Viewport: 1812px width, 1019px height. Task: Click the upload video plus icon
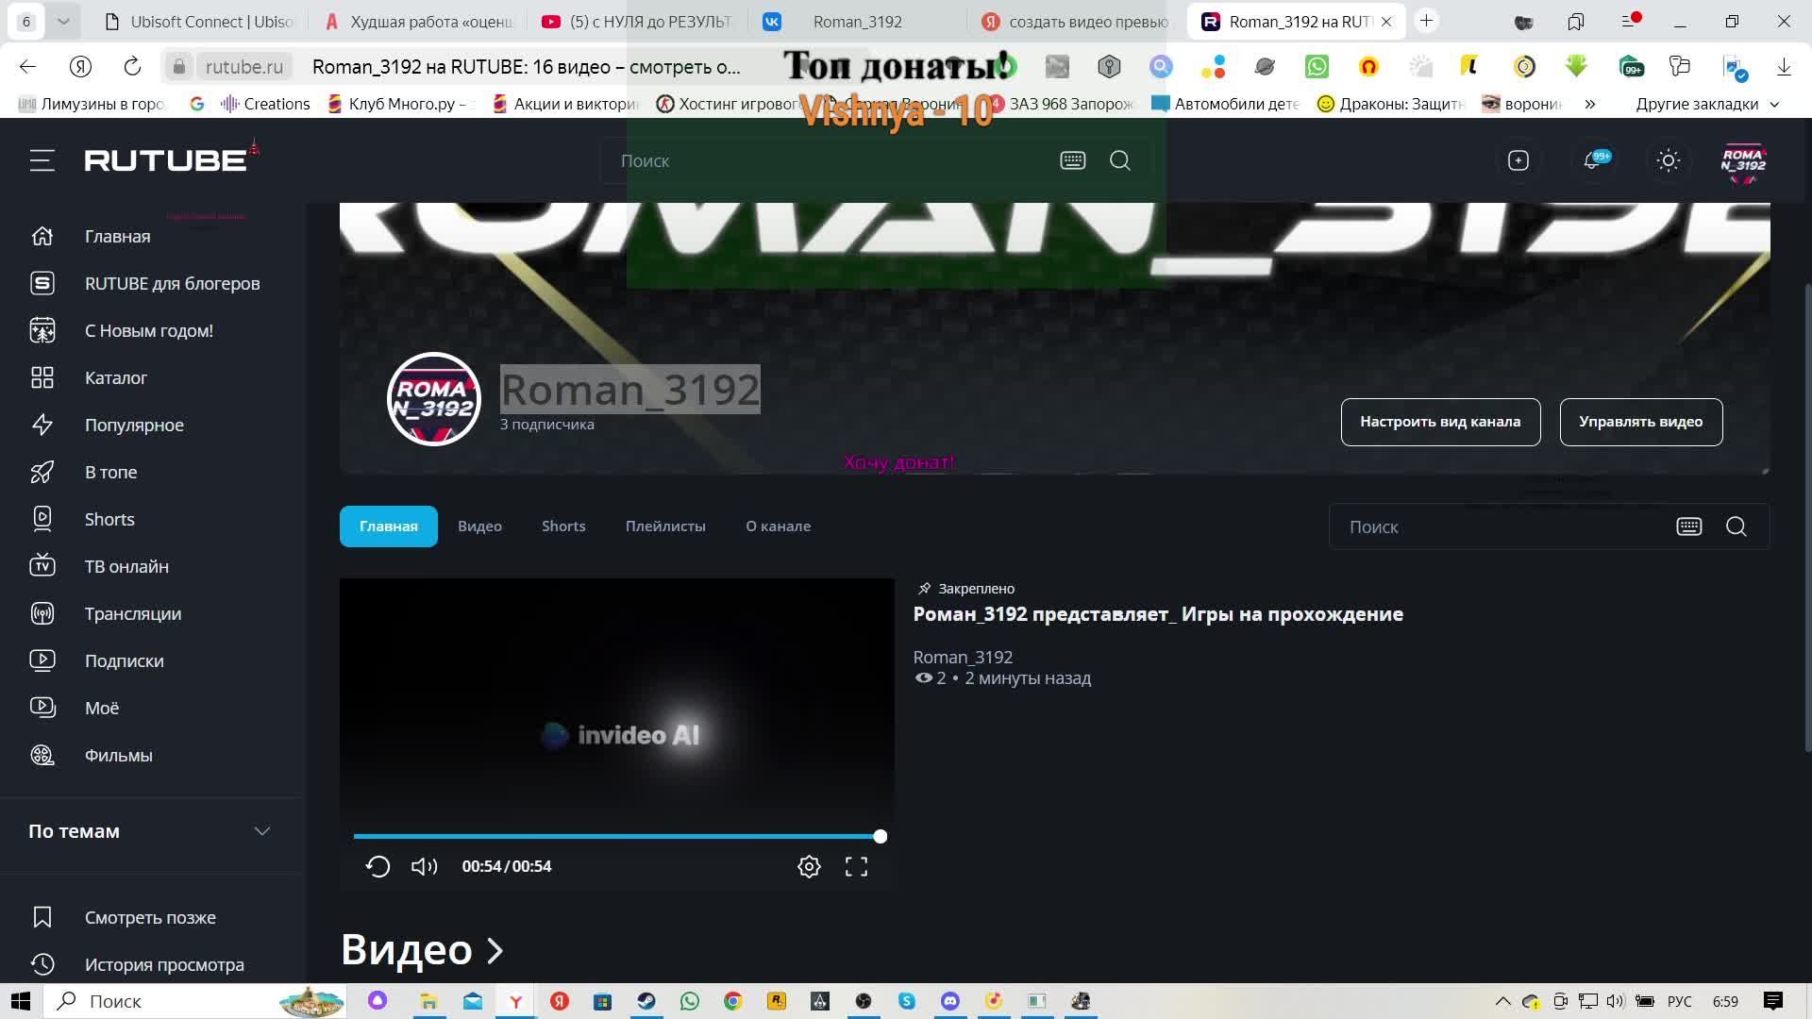pyautogui.click(x=1518, y=160)
